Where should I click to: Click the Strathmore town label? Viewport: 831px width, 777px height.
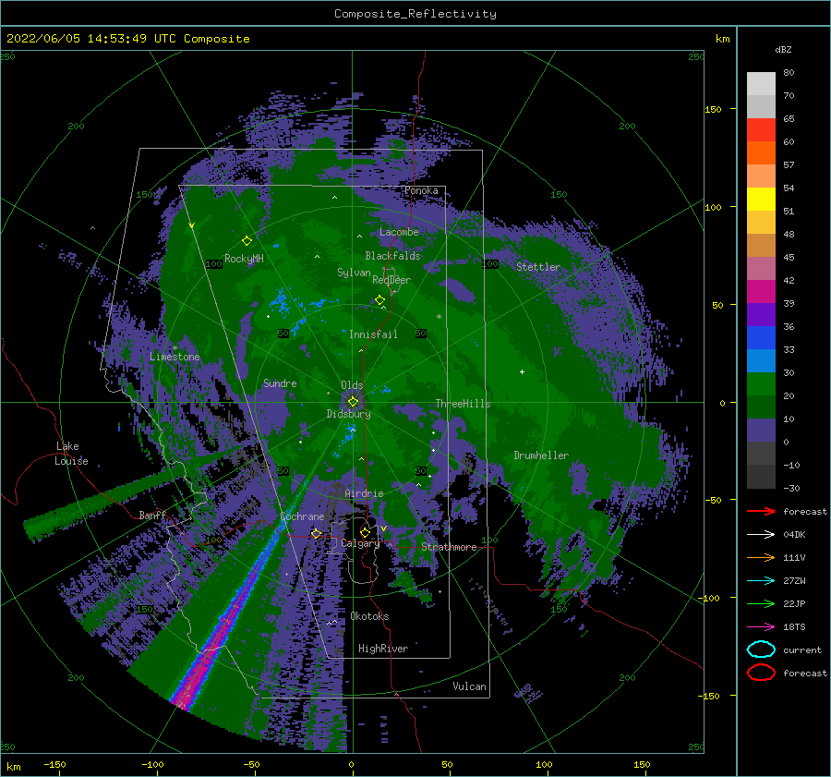click(449, 547)
